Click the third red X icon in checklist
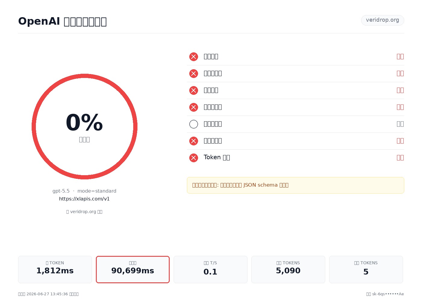The image size is (422, 301). tap(194, 90)
